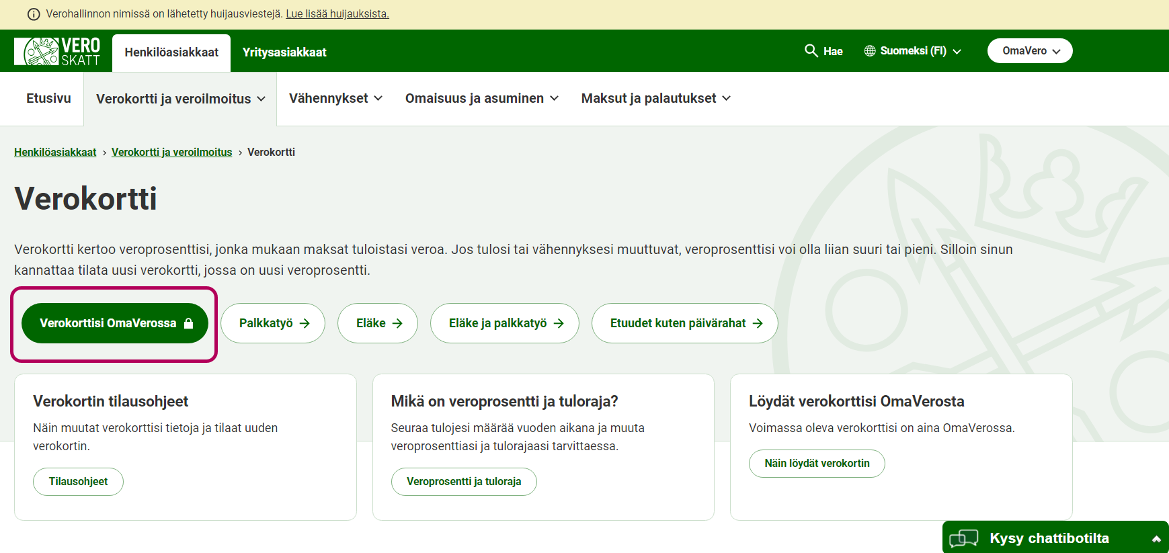The height and width of the screenshot is (553, 1169).
Task: Click Lue lisää huijauksista link
Action: (337, 14)
